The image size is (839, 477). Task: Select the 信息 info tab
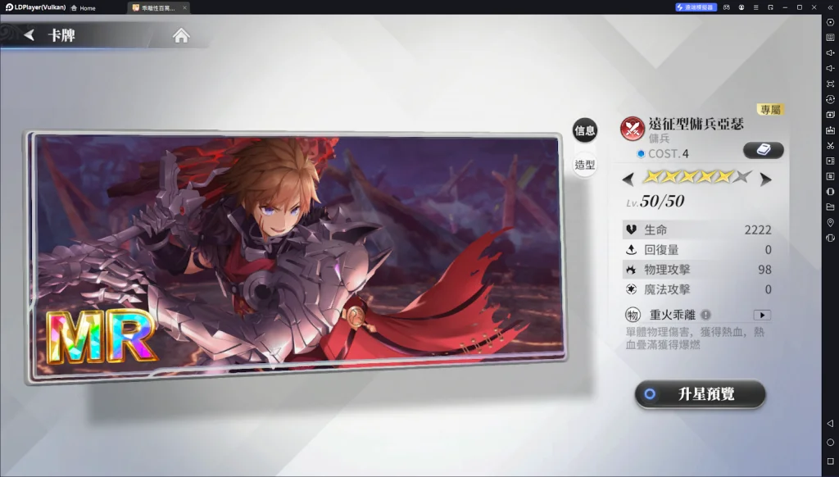coord(585,130)
